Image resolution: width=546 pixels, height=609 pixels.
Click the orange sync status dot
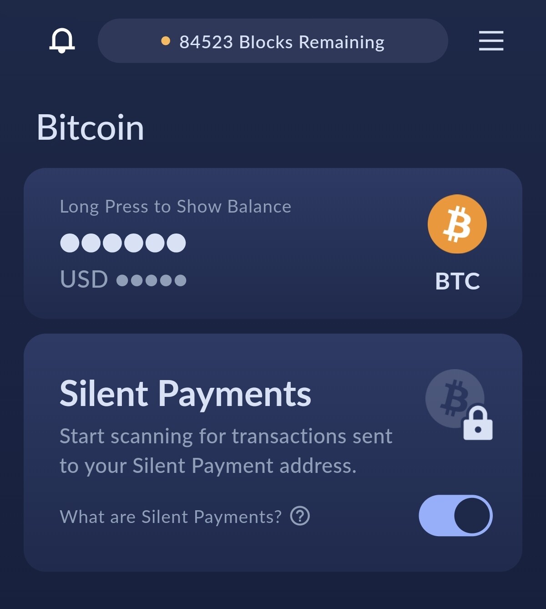[x=166, y=41]
